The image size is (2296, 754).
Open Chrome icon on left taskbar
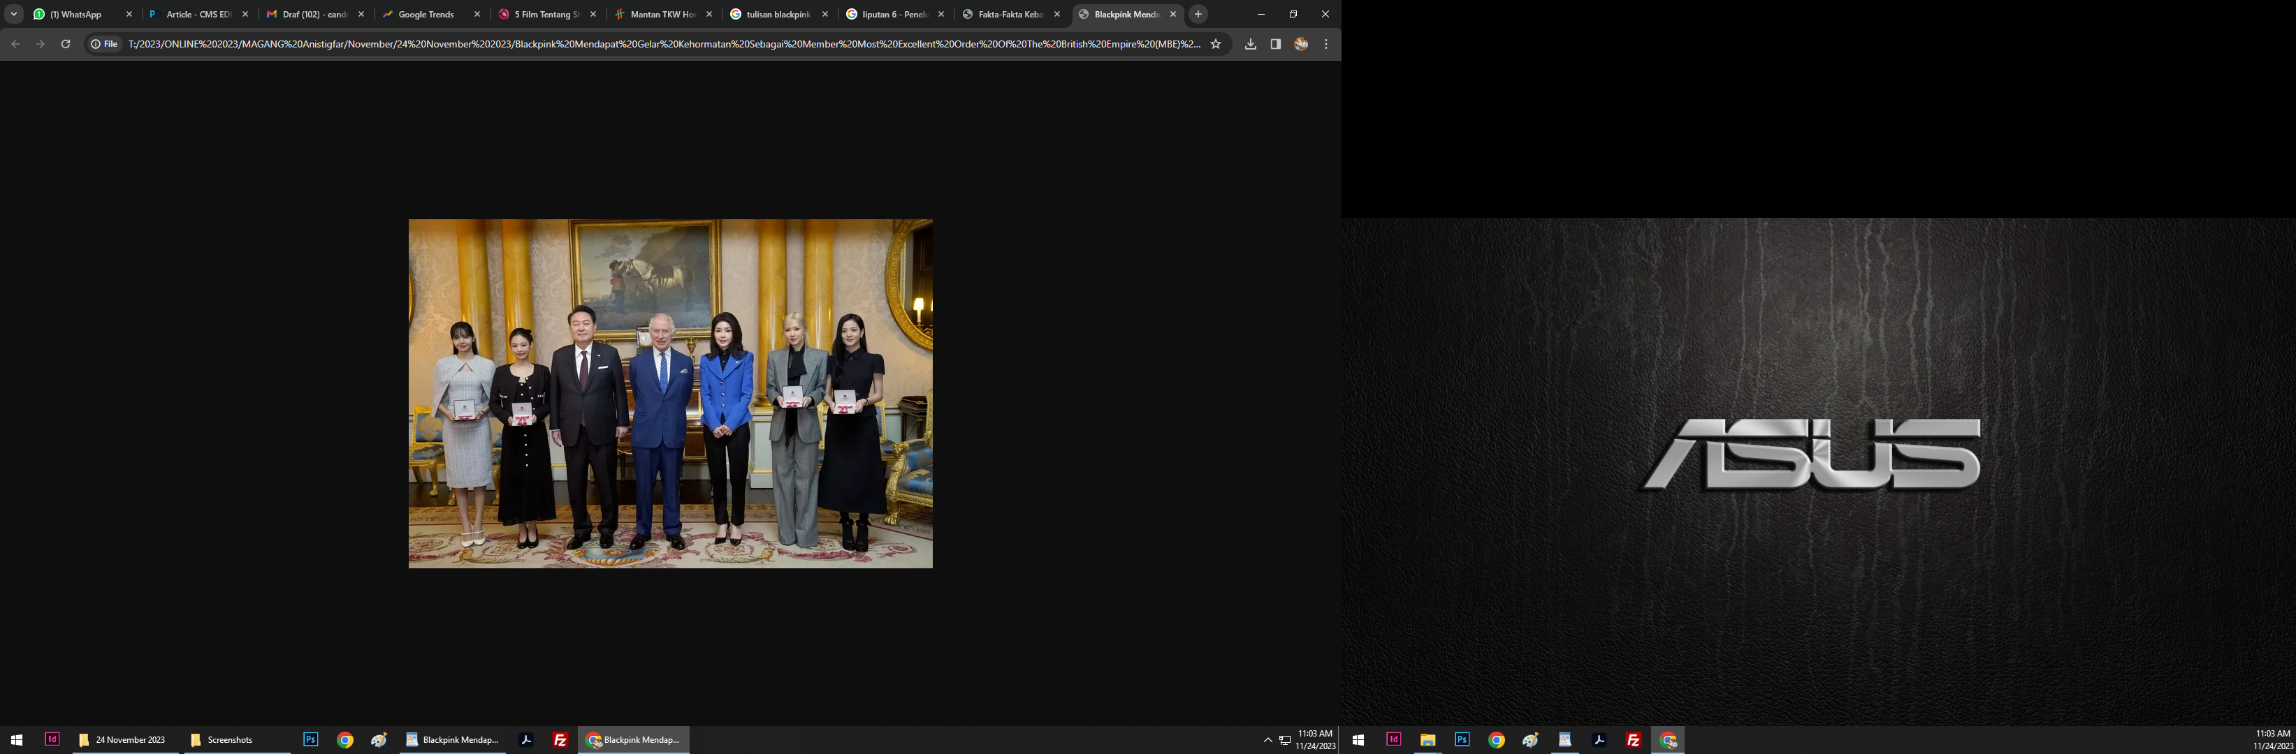[x=345, y=740]
